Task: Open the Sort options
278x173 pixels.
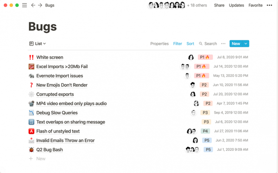Action: 190,44
